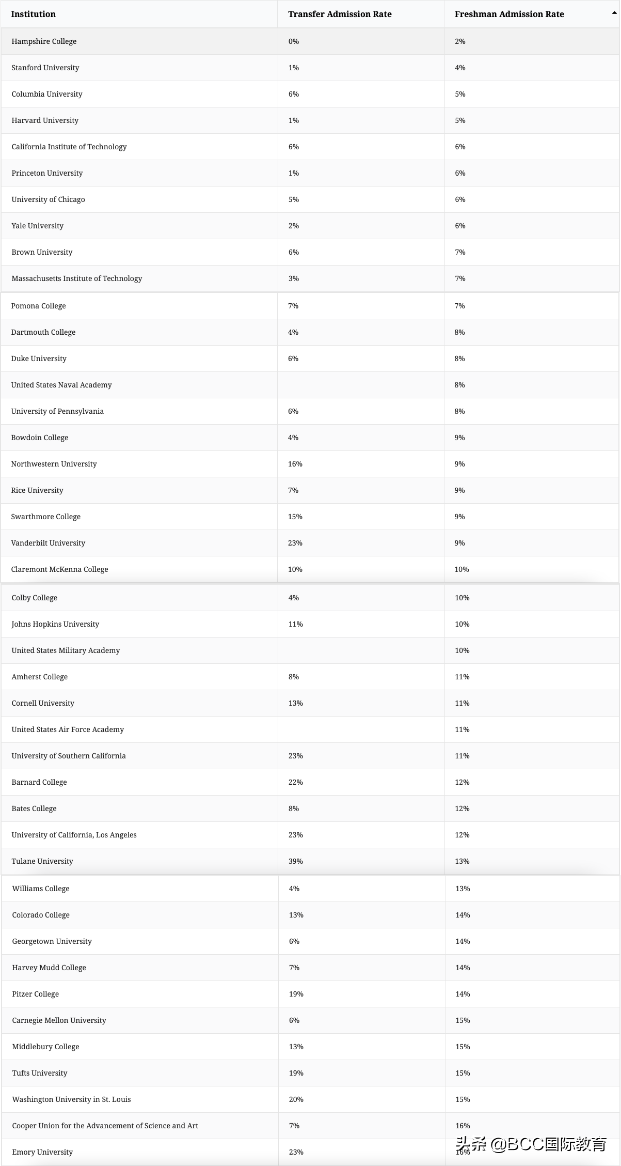Select Tulane University's 39% transfer rate
621x1166 pixels.
296,861
